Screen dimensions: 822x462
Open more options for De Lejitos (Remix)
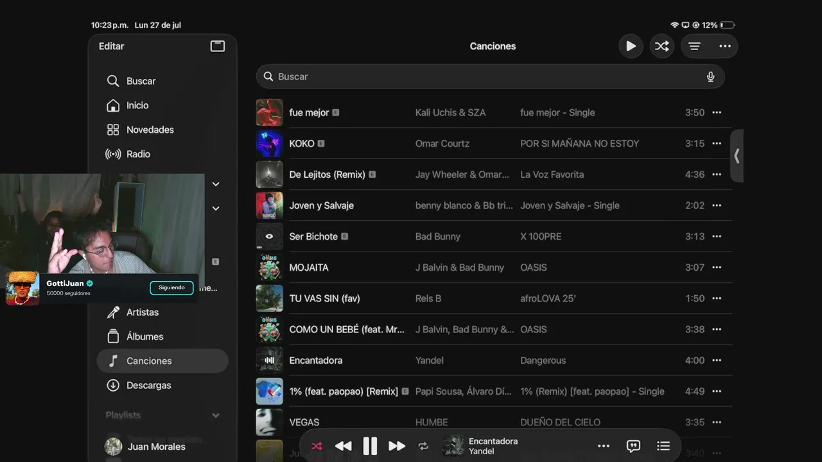[717, 175]
